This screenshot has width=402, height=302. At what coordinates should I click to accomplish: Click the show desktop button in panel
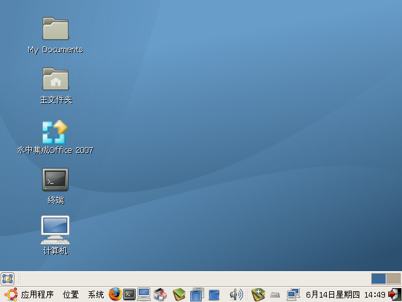coord(8,279)
